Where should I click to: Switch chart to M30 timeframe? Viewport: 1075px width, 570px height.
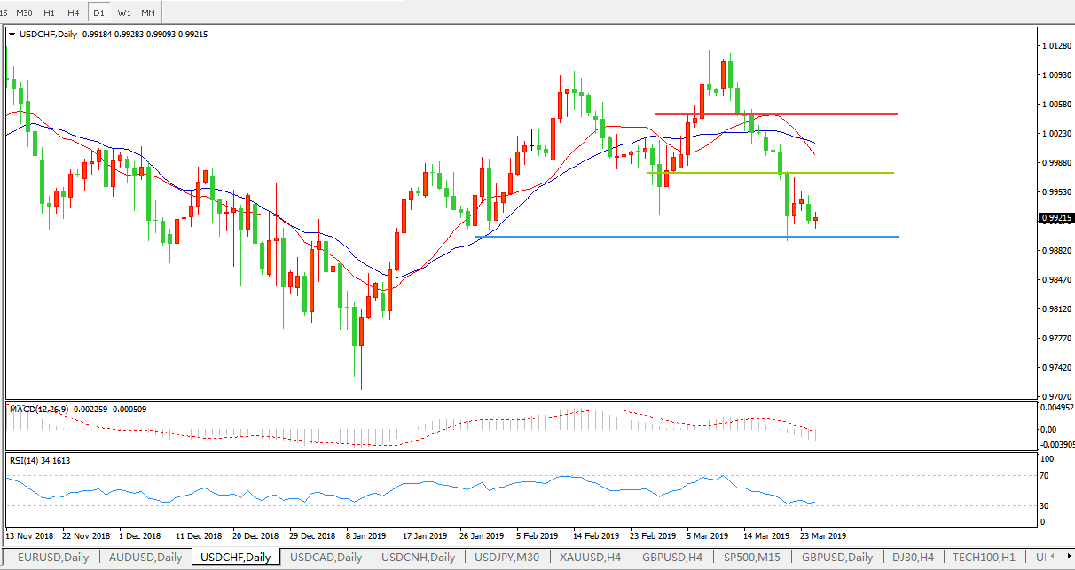(x=25, y=12)
